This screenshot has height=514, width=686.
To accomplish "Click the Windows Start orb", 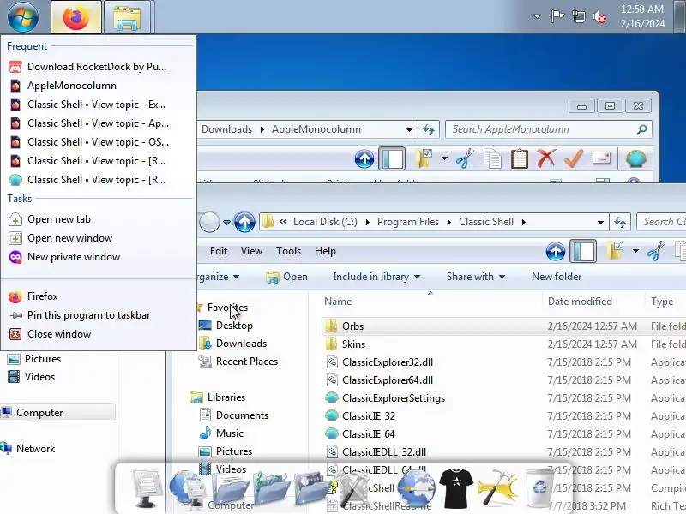I will (x=23, y=16).
